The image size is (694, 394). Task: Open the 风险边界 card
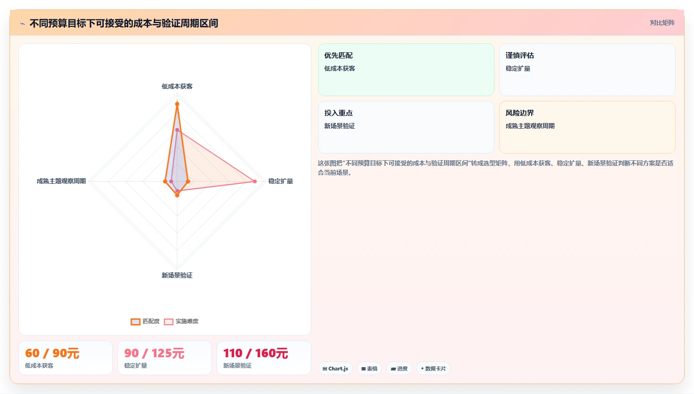point(587,127)
